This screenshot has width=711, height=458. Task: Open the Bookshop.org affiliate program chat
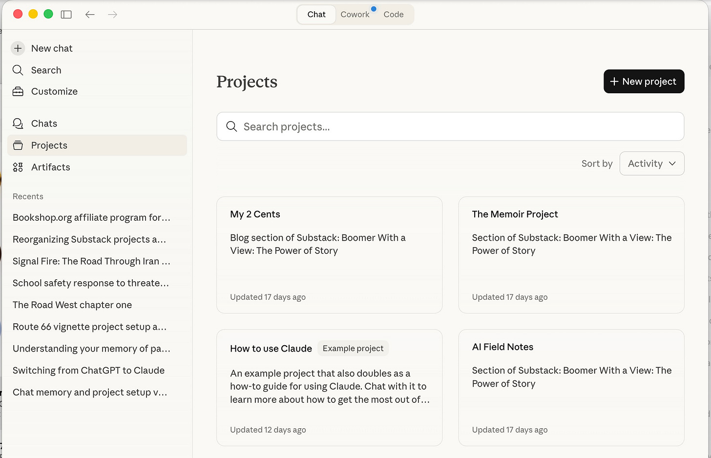91,218
